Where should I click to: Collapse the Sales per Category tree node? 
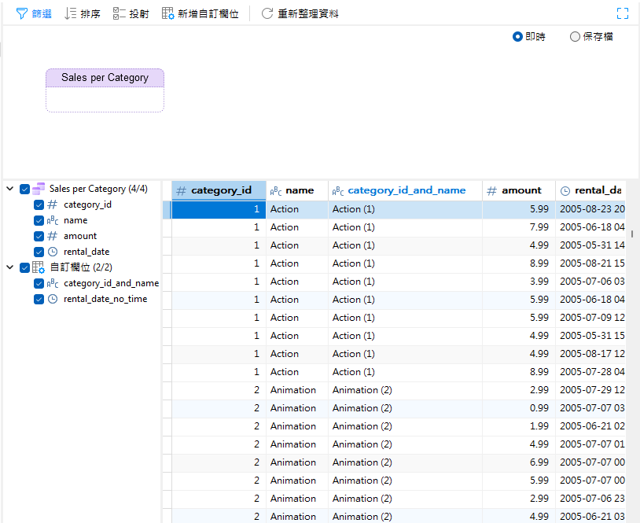coord(9,189)
